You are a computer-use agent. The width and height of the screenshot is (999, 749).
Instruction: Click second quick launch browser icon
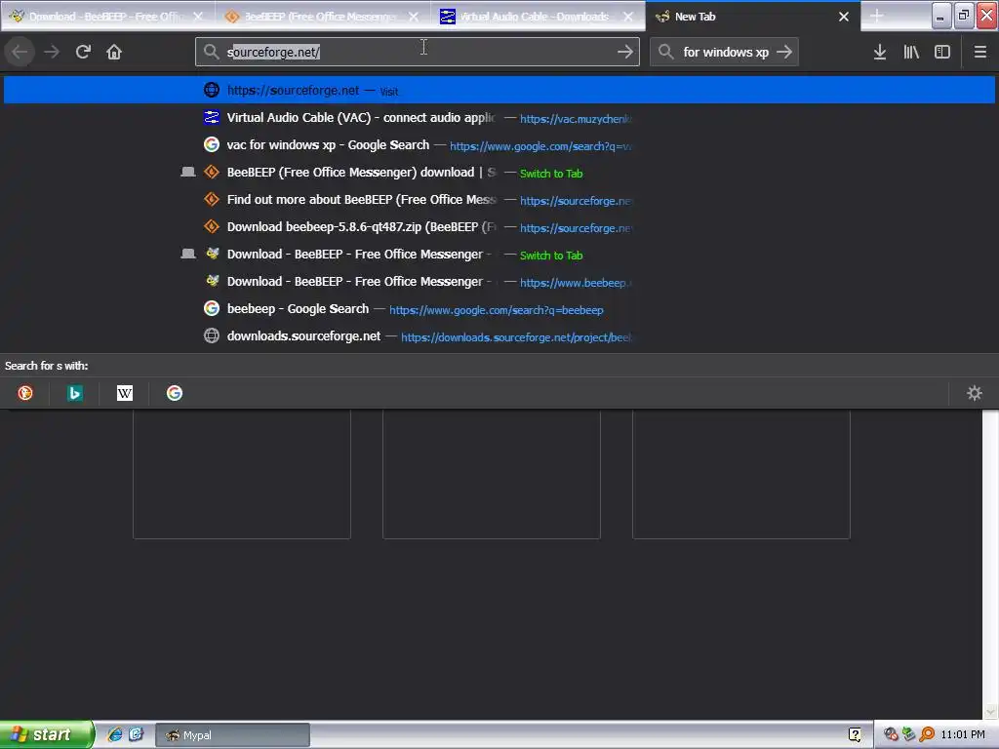(136, 734)
